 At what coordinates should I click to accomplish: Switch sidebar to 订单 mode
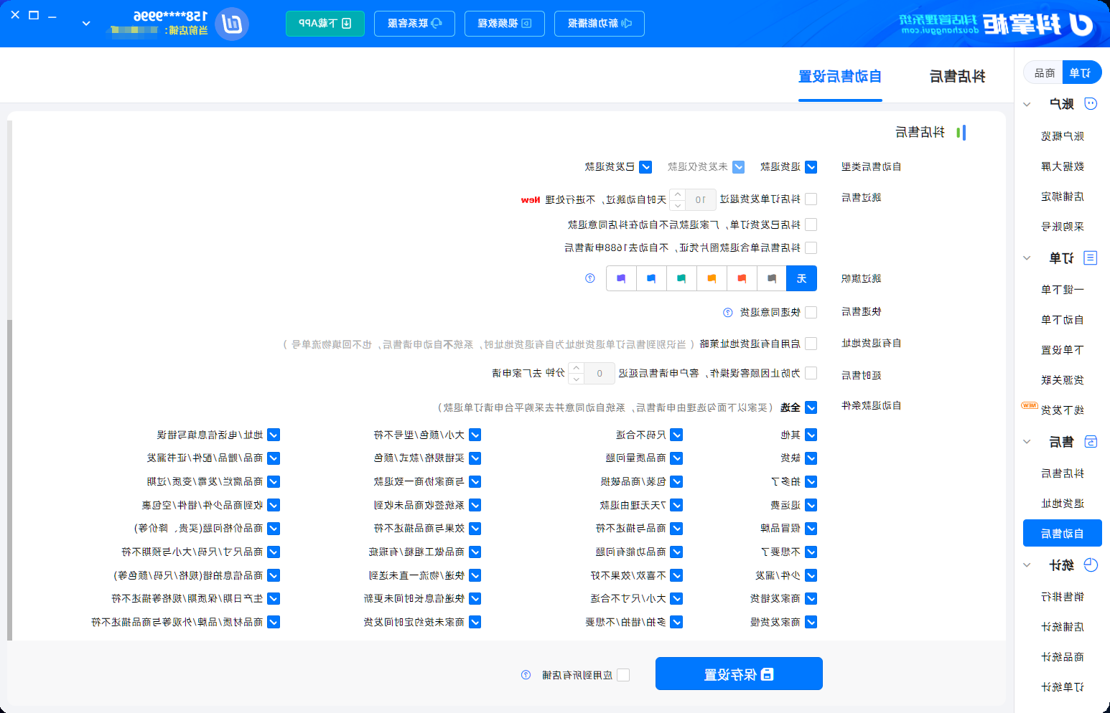(x=1081, y=72)
